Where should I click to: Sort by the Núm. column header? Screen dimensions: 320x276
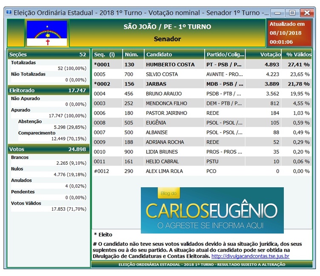134,54
